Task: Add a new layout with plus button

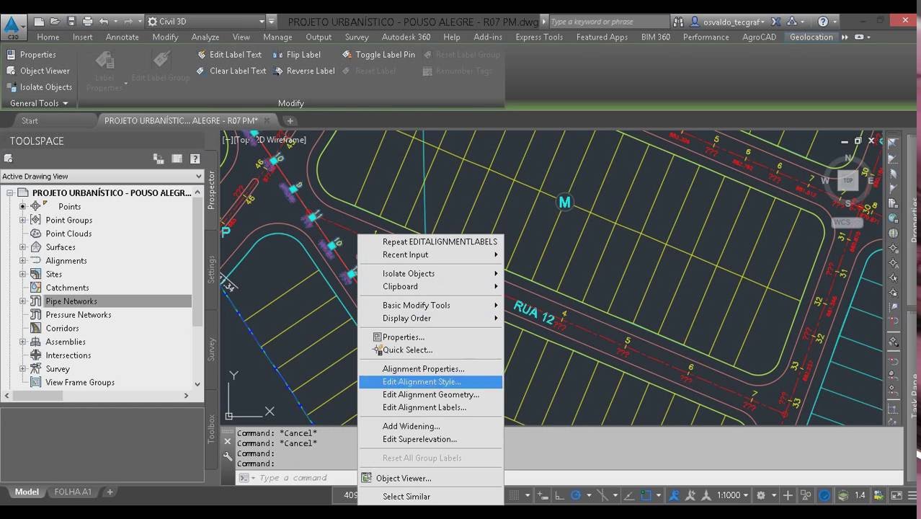Action: pyautogui.click(x=110, y=492)
